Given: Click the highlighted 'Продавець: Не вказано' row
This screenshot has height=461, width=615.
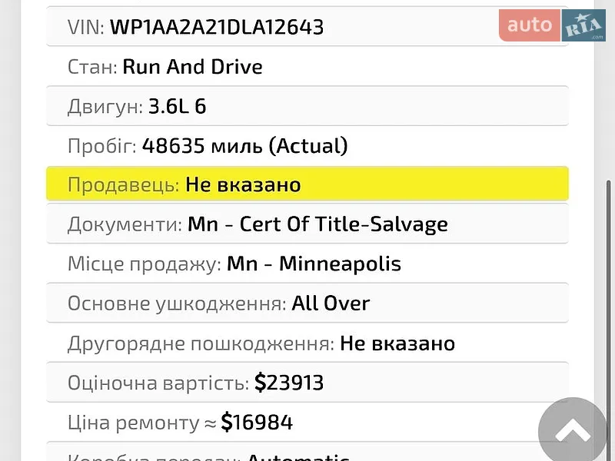Looking at the screenshot, I should click(x=307, y=184).
